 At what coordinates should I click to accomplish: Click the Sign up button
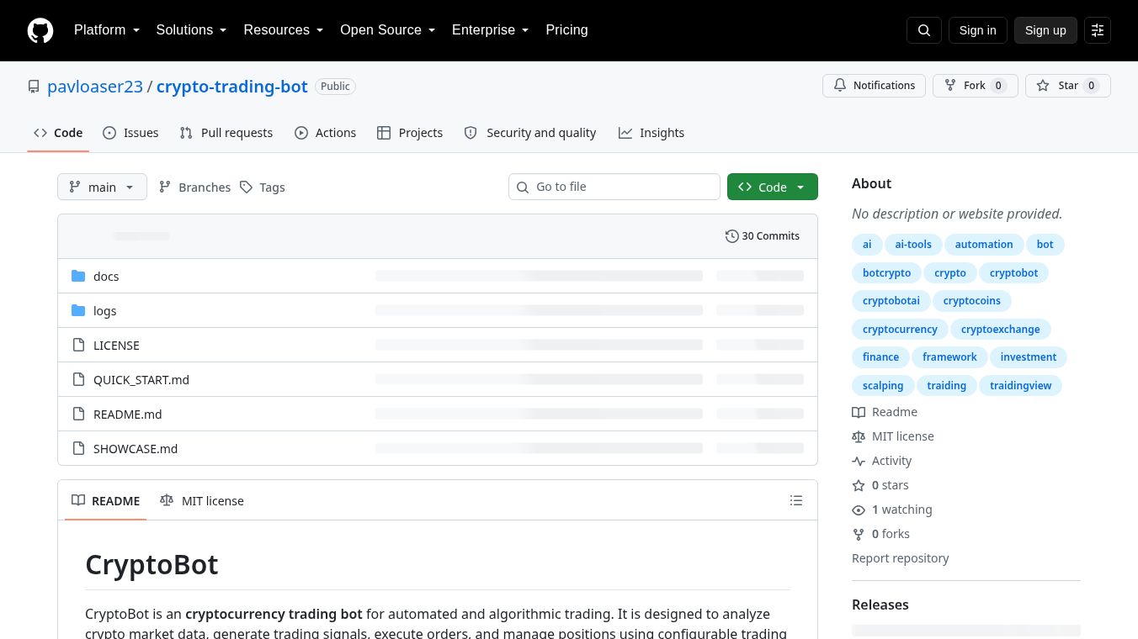[x=1045, y=30]
